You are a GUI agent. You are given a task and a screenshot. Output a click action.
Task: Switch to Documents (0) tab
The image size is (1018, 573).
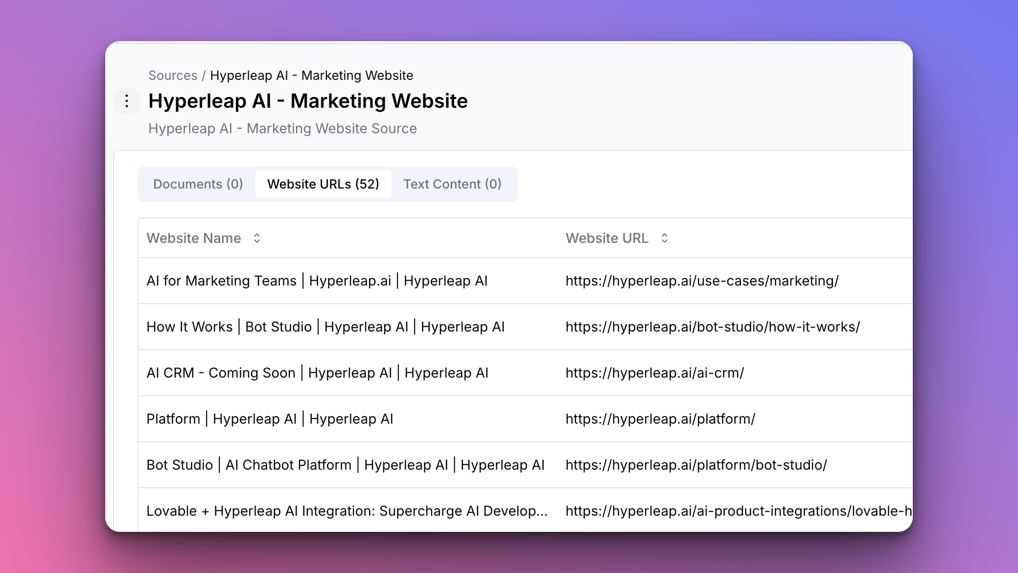click(x=198, y=184)
